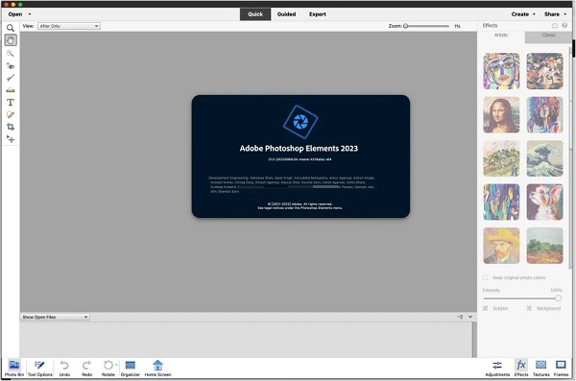Expand the Share dropdown menu
Screen dimensions: 576x381
coord(555,14)
